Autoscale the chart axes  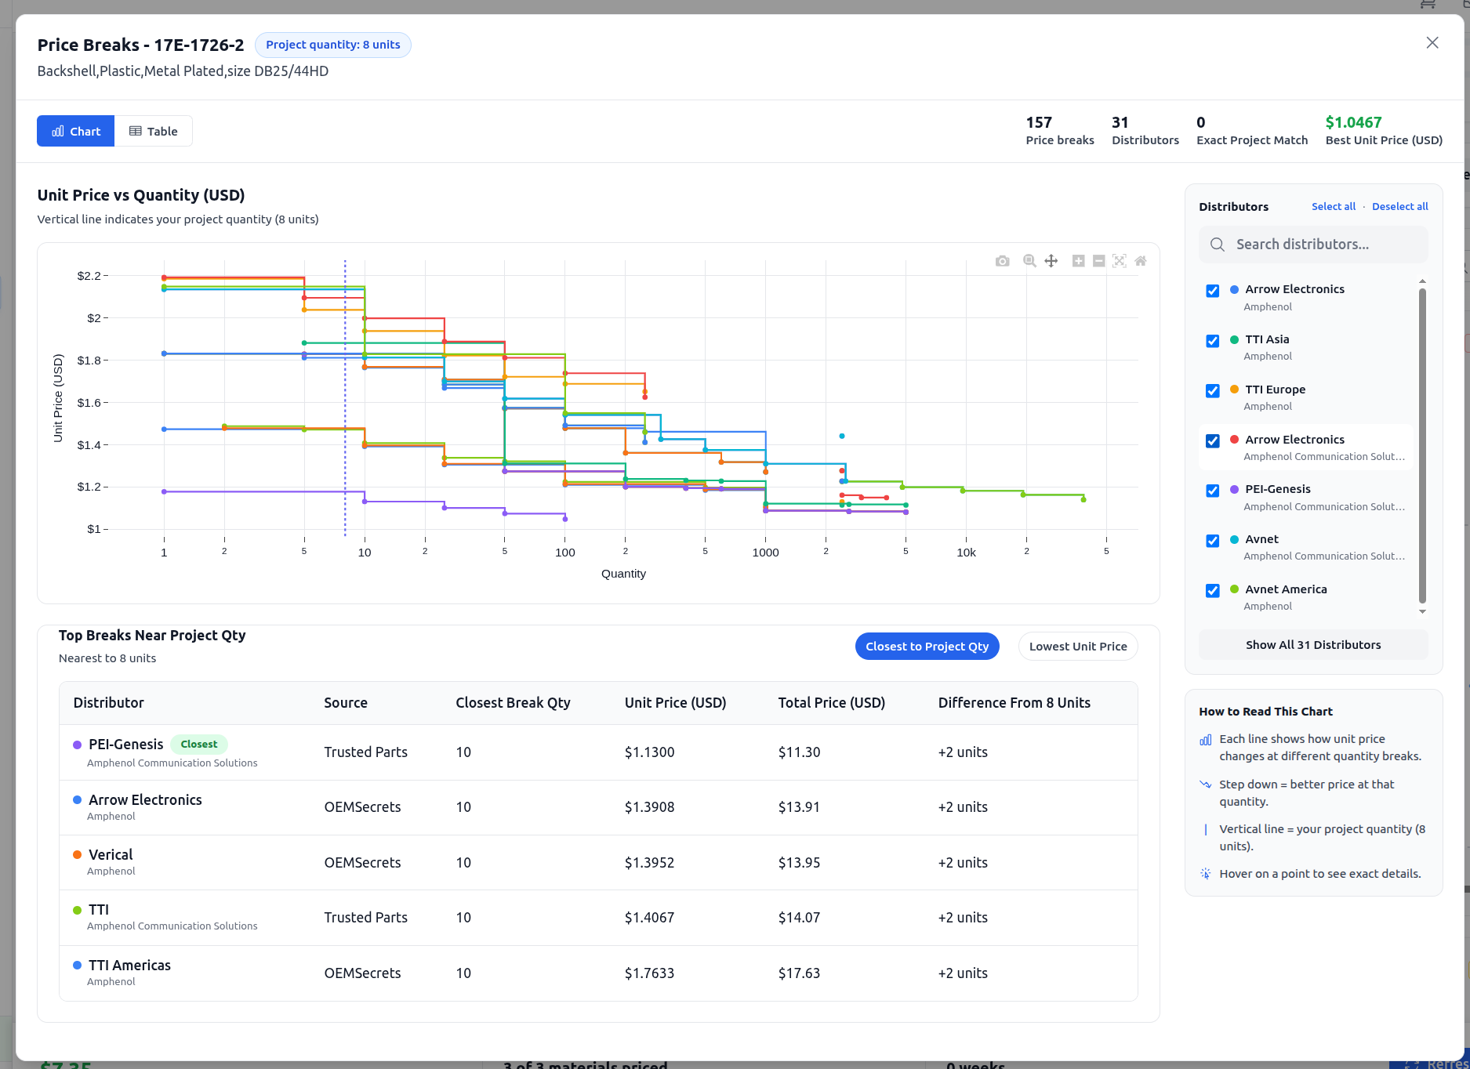[1120, 261]
